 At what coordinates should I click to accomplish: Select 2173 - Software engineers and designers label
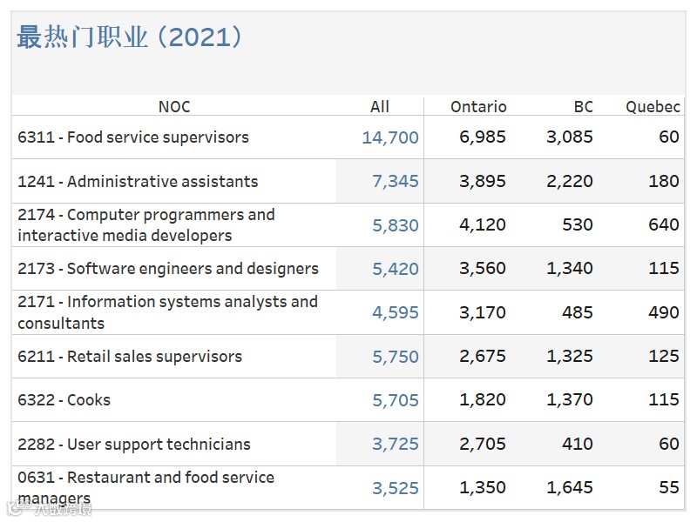click(168, 269)
